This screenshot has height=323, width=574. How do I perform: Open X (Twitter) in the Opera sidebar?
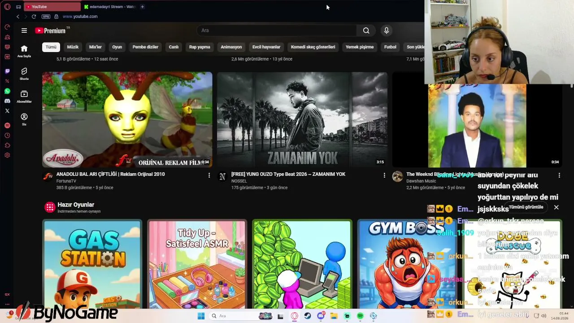coord(7,111)
